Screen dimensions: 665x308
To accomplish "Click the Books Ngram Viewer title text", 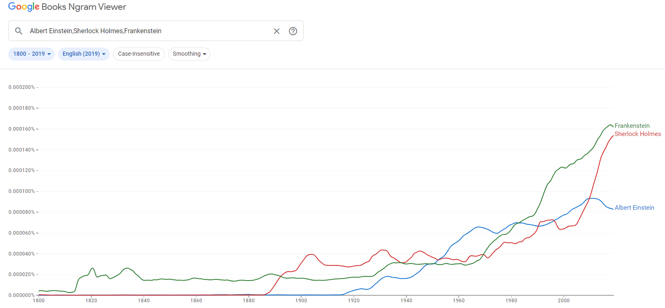I will (x=84, y=7).
